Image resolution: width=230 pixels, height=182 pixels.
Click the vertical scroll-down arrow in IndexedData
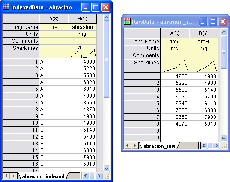[106, 168]
